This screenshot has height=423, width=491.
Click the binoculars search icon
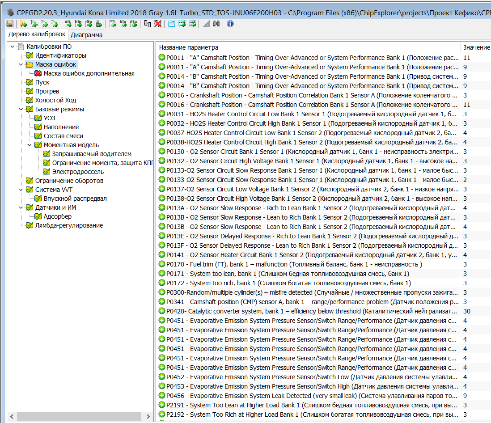(x=216, y=24)
